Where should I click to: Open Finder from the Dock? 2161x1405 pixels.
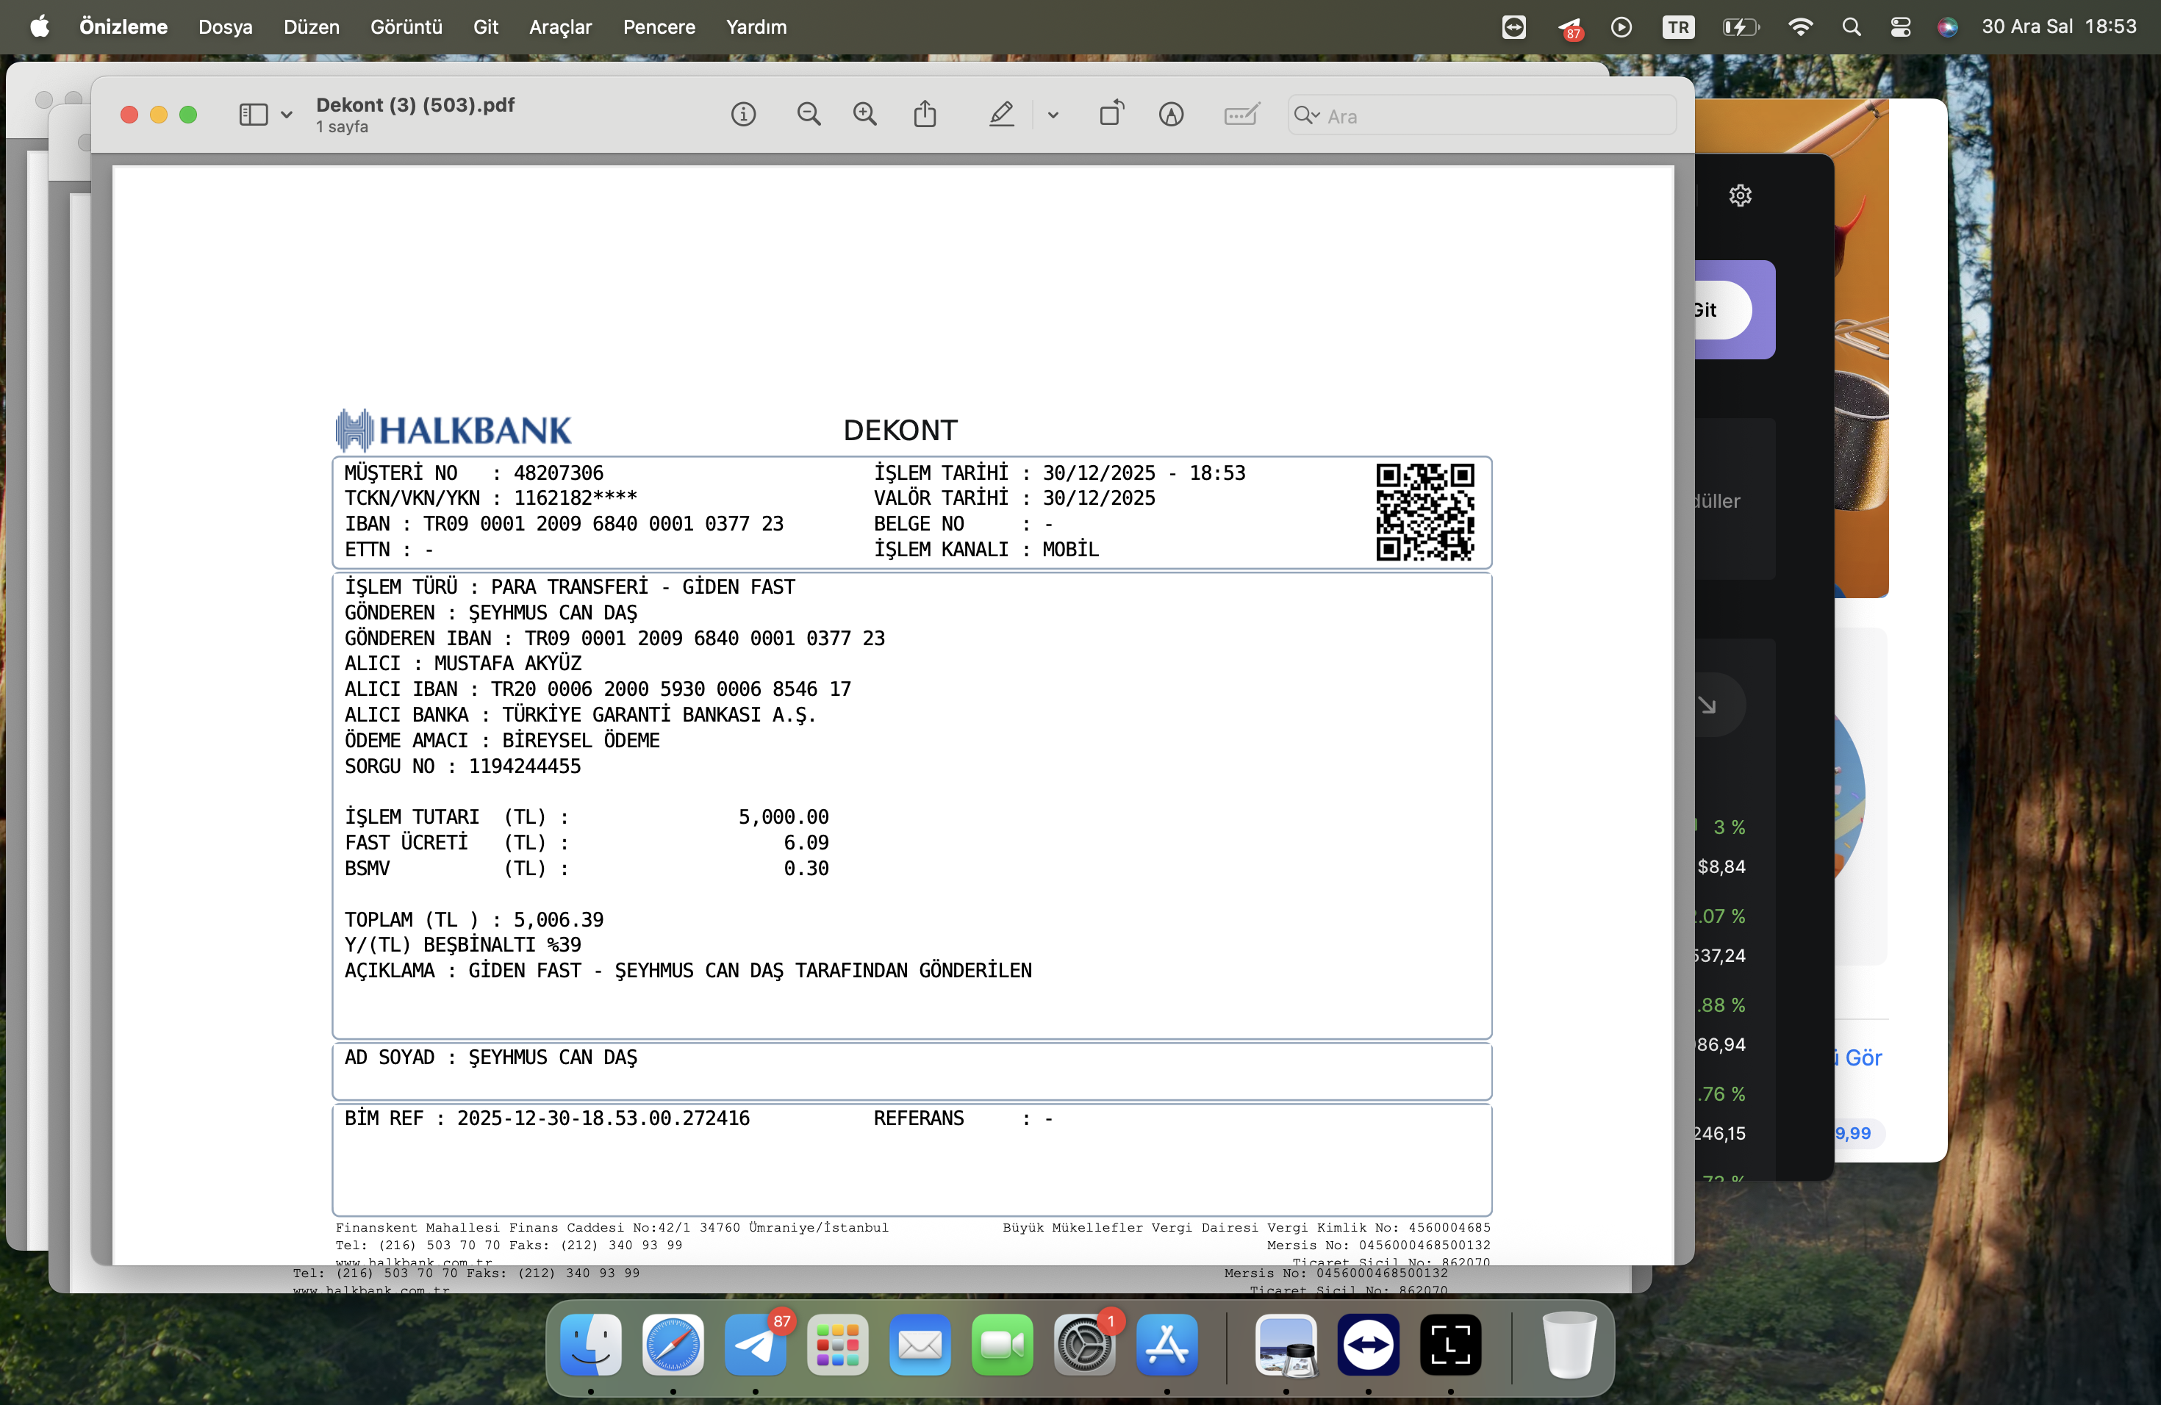pyautogui.click(x=591, y=1344)
